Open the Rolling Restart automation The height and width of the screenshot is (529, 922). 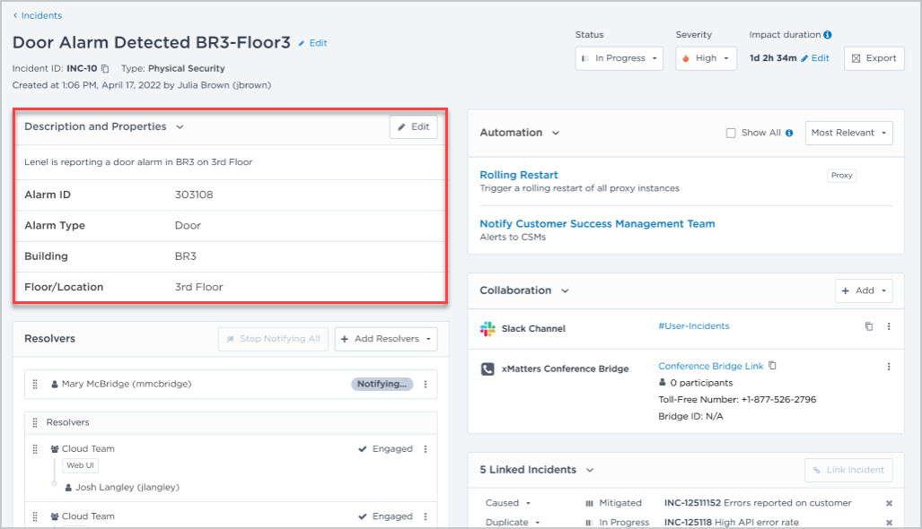coord(519,175)
